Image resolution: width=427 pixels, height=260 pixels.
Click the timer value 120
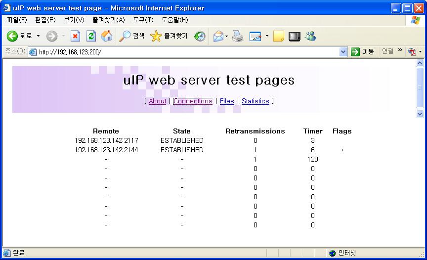tap(313, 159)
